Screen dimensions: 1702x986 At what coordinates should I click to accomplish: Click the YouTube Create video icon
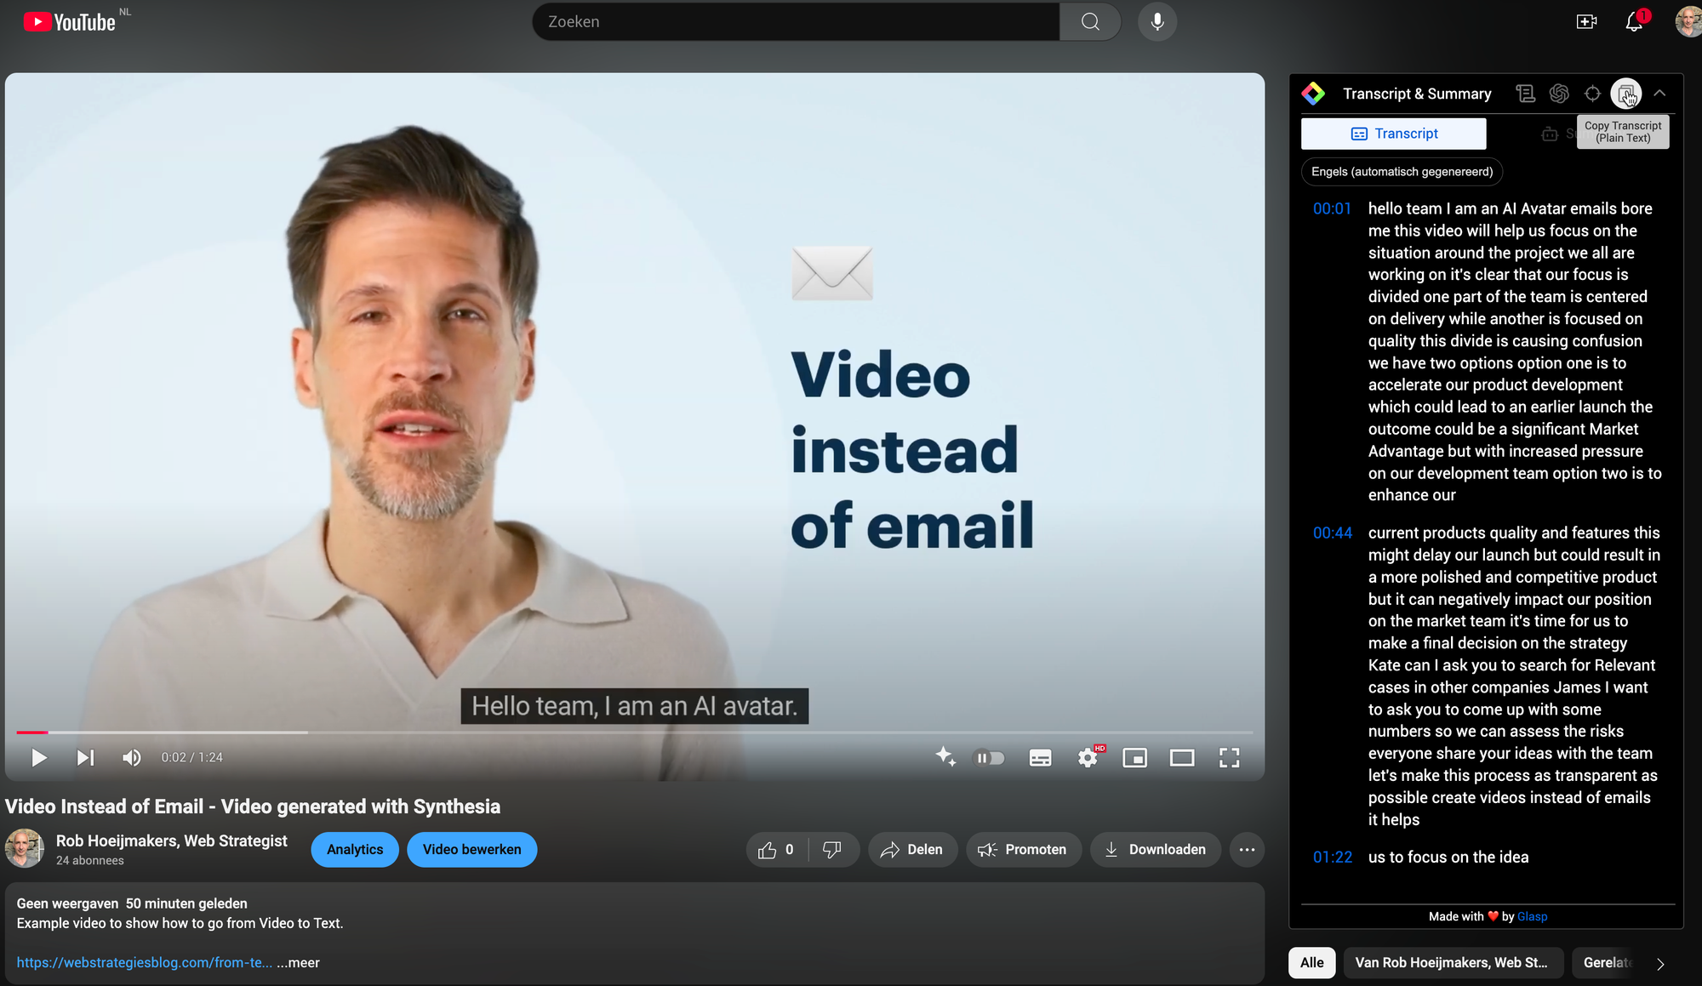click(x=1586, y=22)
